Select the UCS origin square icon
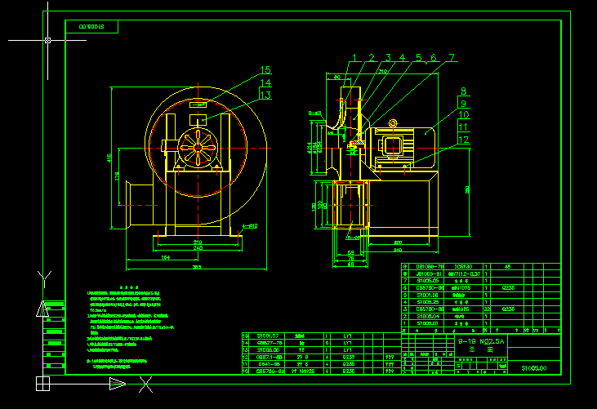Viewport: 597px width, 409px height. [x=42, y=384]
